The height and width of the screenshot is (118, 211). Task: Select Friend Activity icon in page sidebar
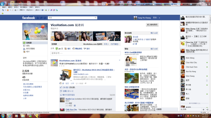coord(24,49)
